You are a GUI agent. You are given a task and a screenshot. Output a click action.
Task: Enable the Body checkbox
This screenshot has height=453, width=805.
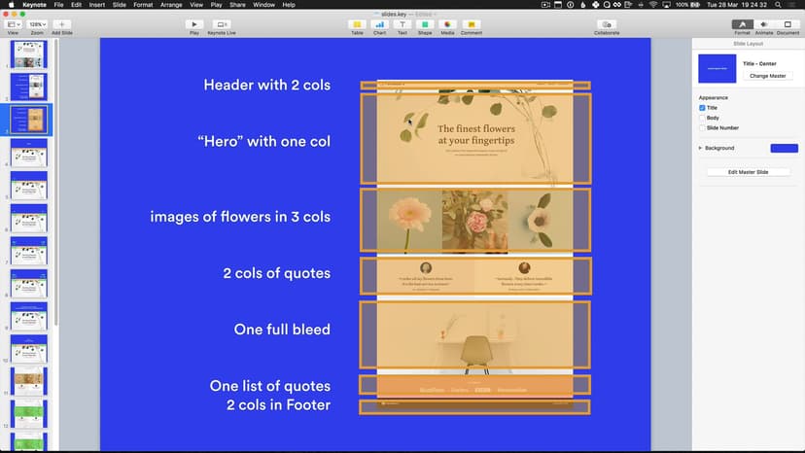(703, 118)
